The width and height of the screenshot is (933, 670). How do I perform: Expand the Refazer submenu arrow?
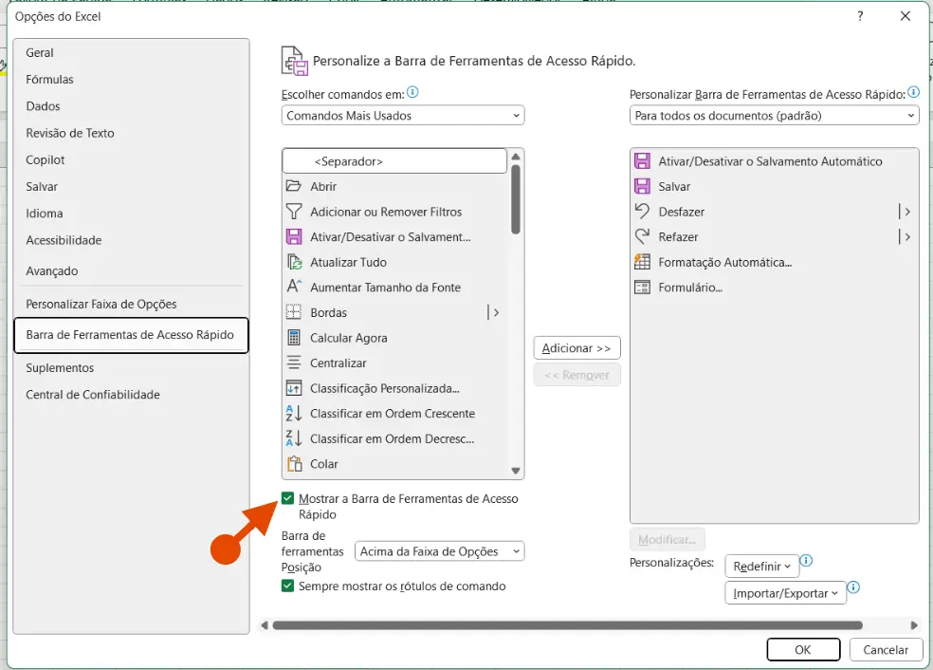pos(906,237)
